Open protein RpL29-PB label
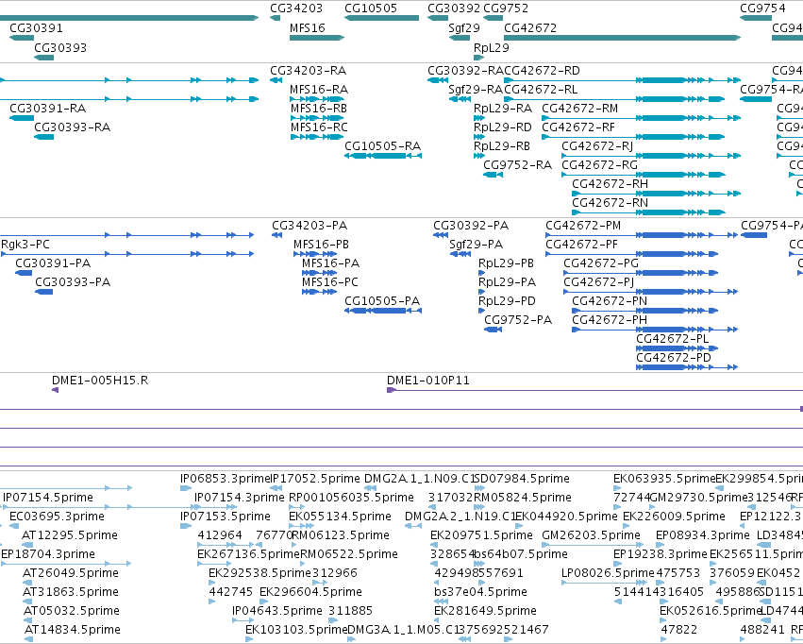This screenshot has height=644, width=803. point(506,263)
